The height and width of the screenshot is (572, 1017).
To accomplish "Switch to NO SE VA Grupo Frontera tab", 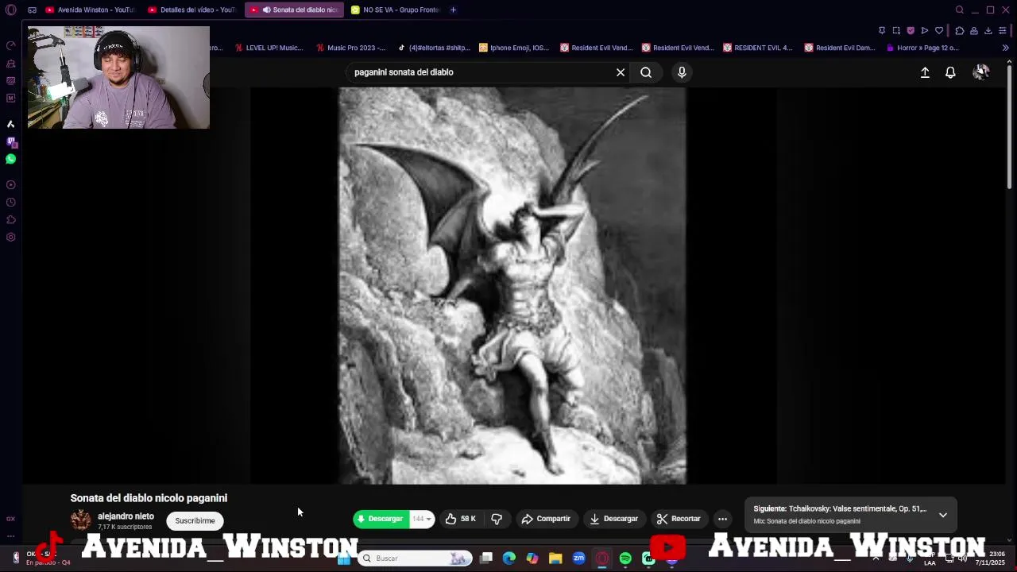I will [x=395, y=10].
